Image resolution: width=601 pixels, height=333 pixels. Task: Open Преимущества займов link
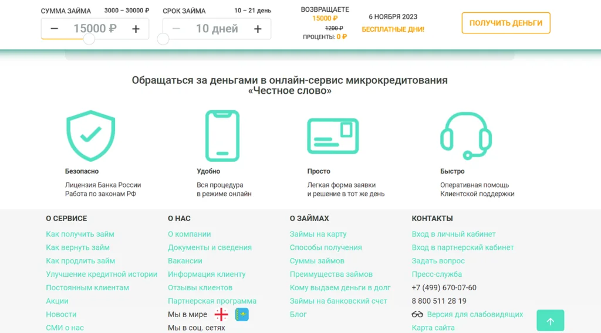(x=331, y=274)
